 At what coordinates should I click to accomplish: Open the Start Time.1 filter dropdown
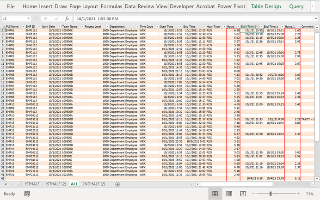(x=261, y=26)
